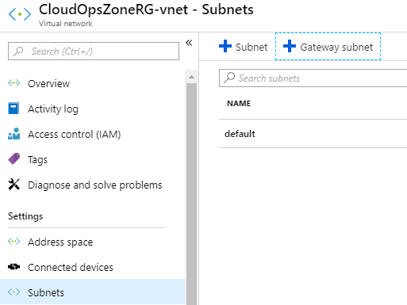Focus the Search subnets field
407x305 pixels.
click(x=313, y=78)
